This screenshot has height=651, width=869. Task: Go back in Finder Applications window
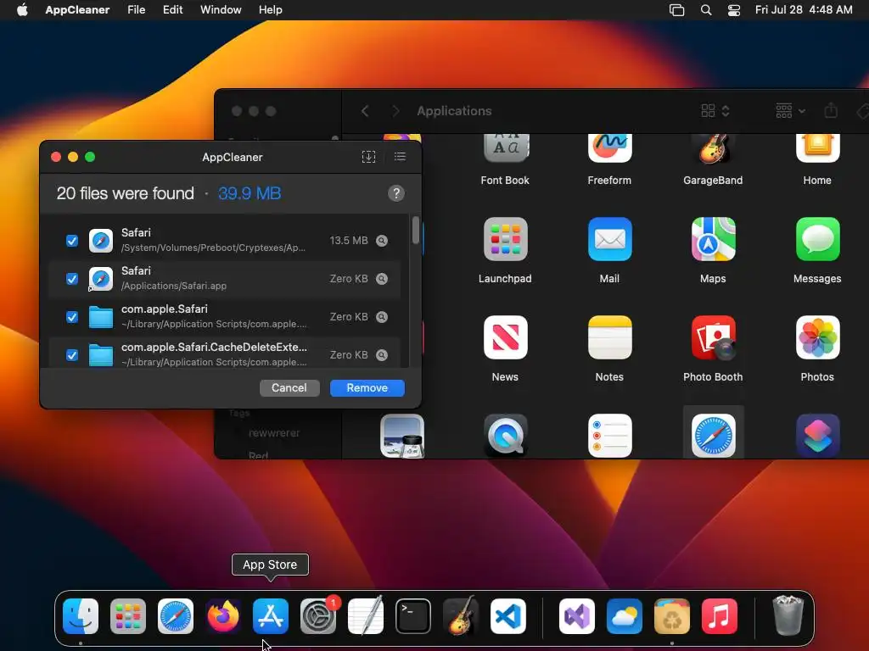(365, 111)
